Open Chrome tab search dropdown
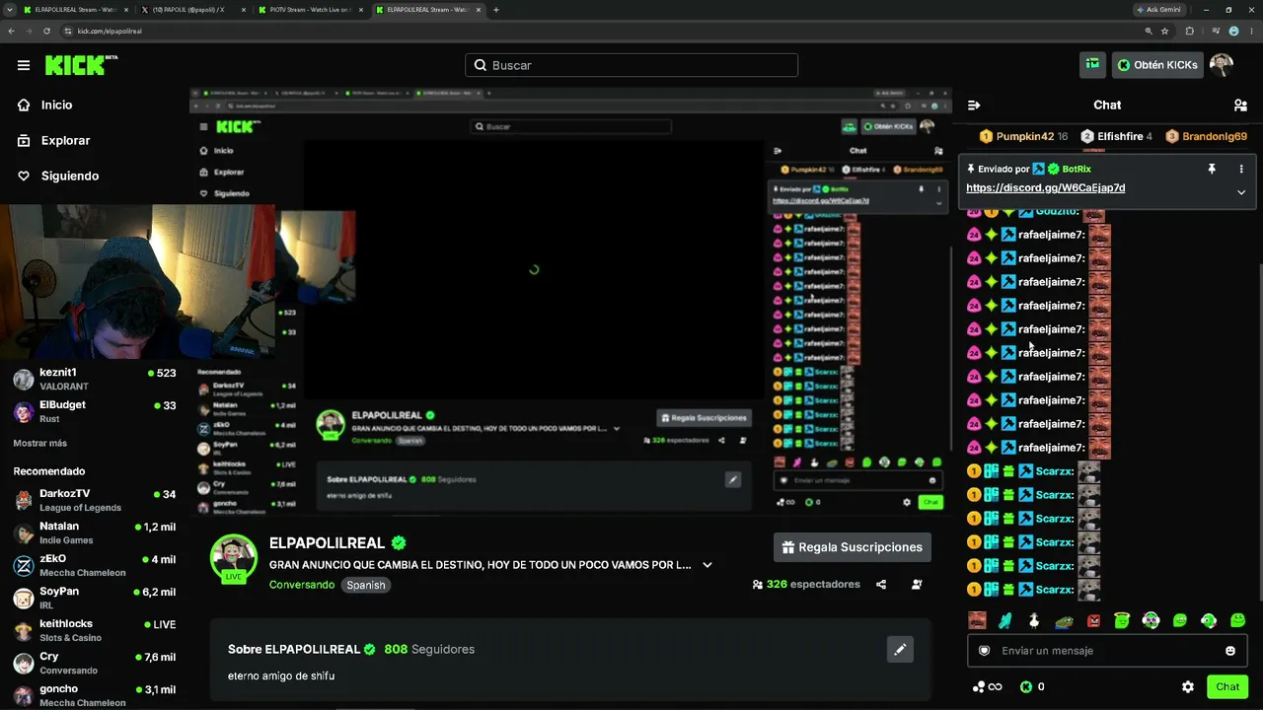Image resolution: width=1263 pixels, height=710 pixels. (10, 10)
